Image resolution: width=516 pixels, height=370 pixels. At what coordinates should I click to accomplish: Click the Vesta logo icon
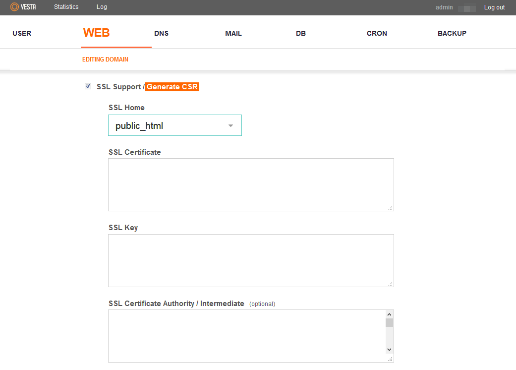coord(14,7)
